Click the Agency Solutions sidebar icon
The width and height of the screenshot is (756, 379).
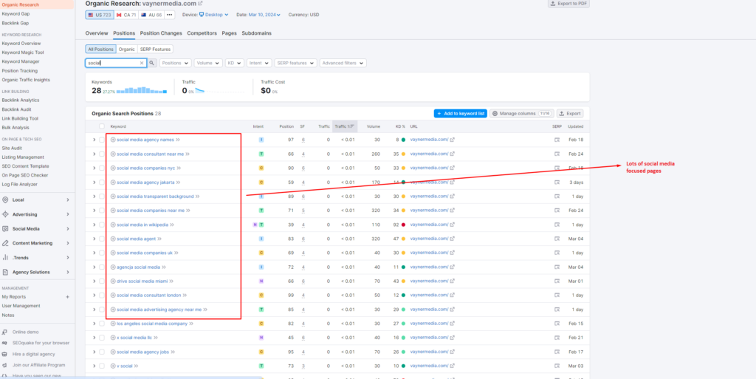(x=5, y=272)
